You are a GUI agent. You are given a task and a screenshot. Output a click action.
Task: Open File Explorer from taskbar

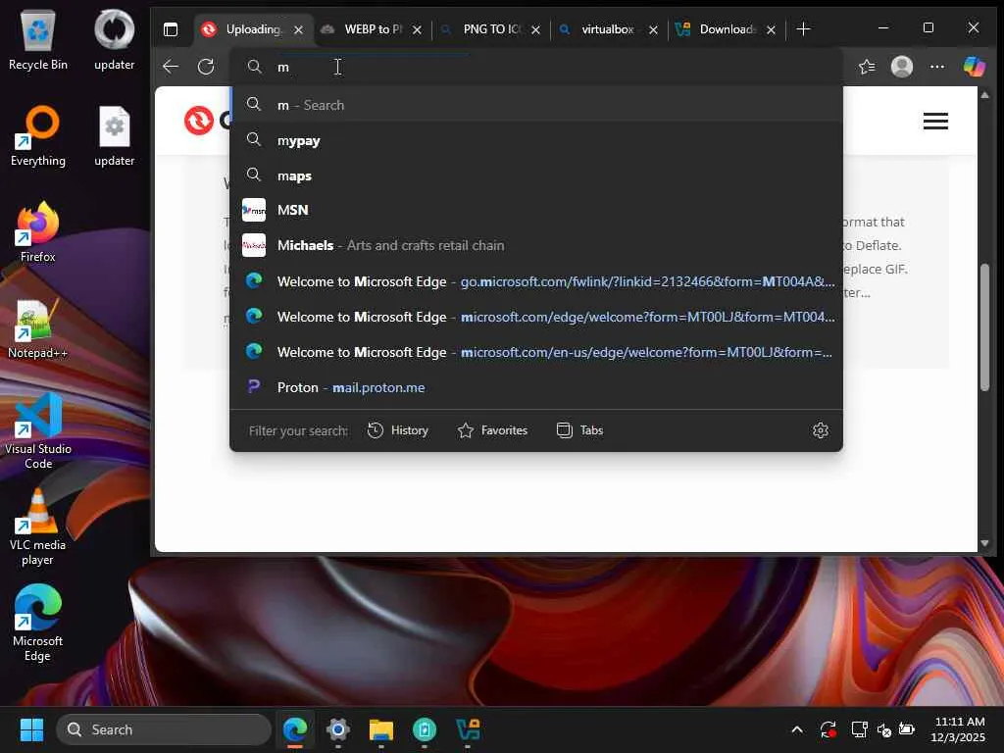pyautogui.click(x=381, y=729)
